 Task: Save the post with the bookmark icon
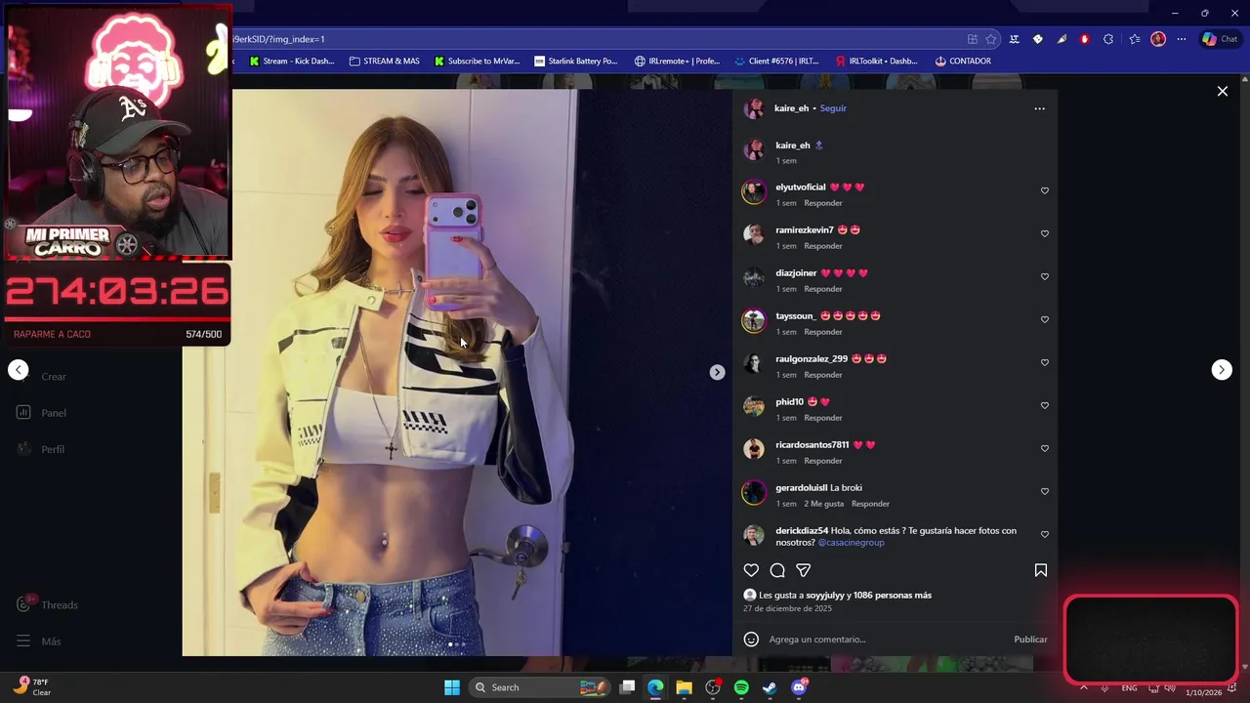coord(1041,570)
